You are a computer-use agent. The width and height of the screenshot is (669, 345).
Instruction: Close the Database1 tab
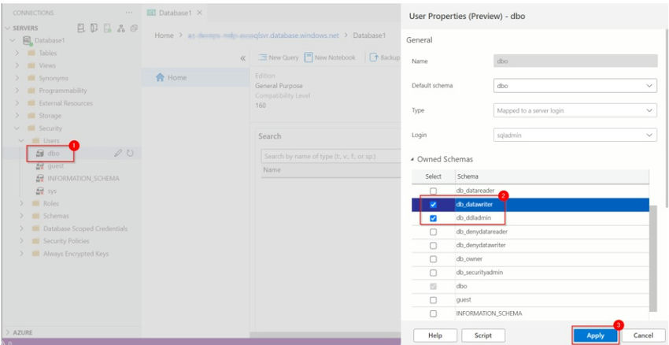pyautogui.click(x=199, y=13)
